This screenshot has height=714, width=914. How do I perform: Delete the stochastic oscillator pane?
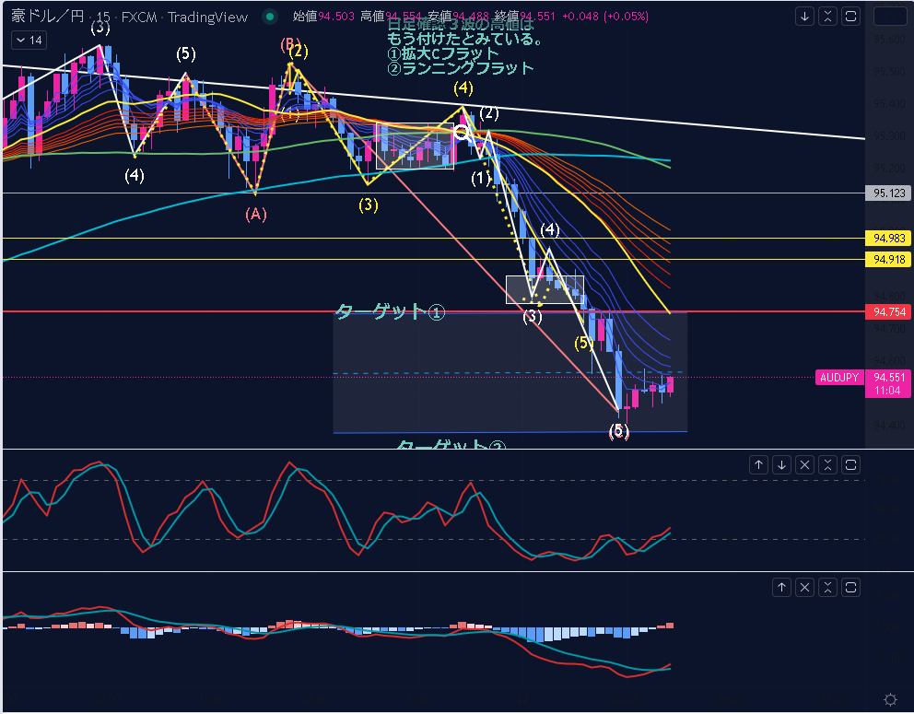pos(804,465)
